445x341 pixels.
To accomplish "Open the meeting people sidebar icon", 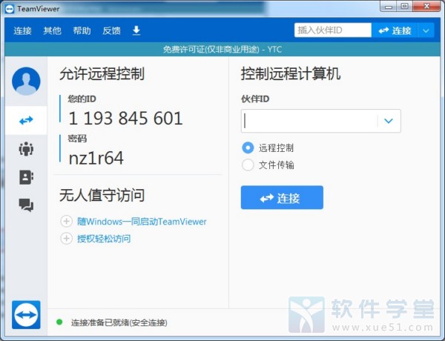I will pyautogui.click(x=26, y=149).
